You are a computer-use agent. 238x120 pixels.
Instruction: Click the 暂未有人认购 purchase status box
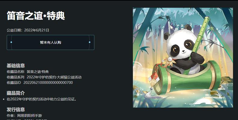point(50,42)
